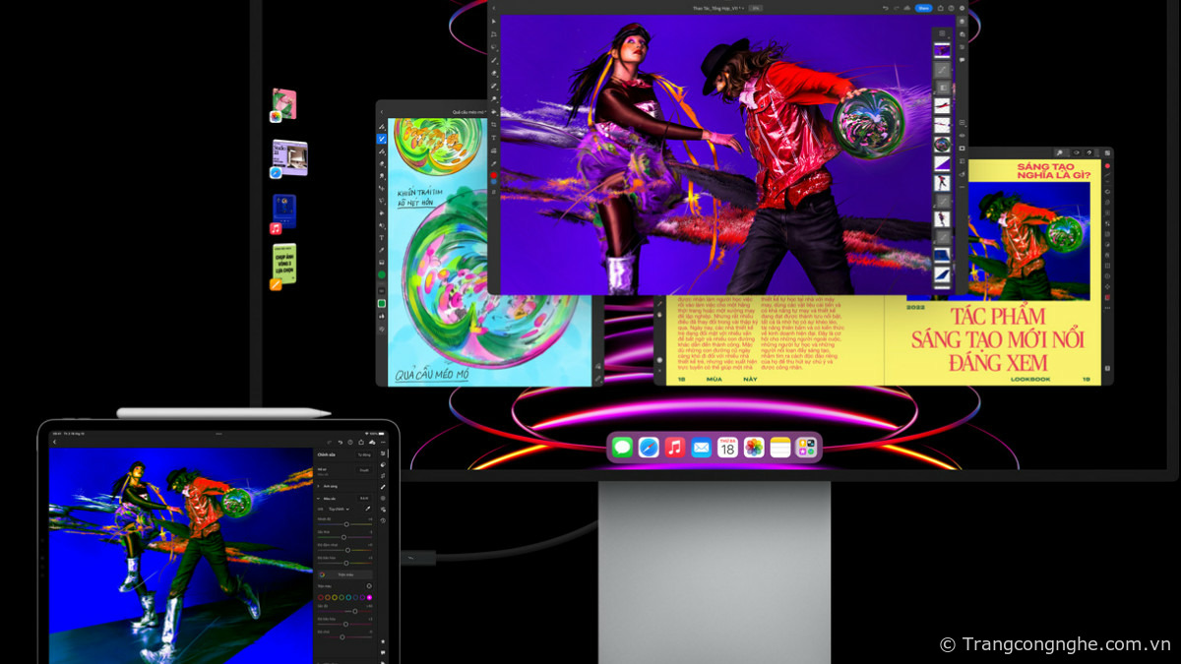Open the Tùy chỉnh white balance dropdown
The width and height of the screenshot is (1181, 664).
click(x=340, y=509)
